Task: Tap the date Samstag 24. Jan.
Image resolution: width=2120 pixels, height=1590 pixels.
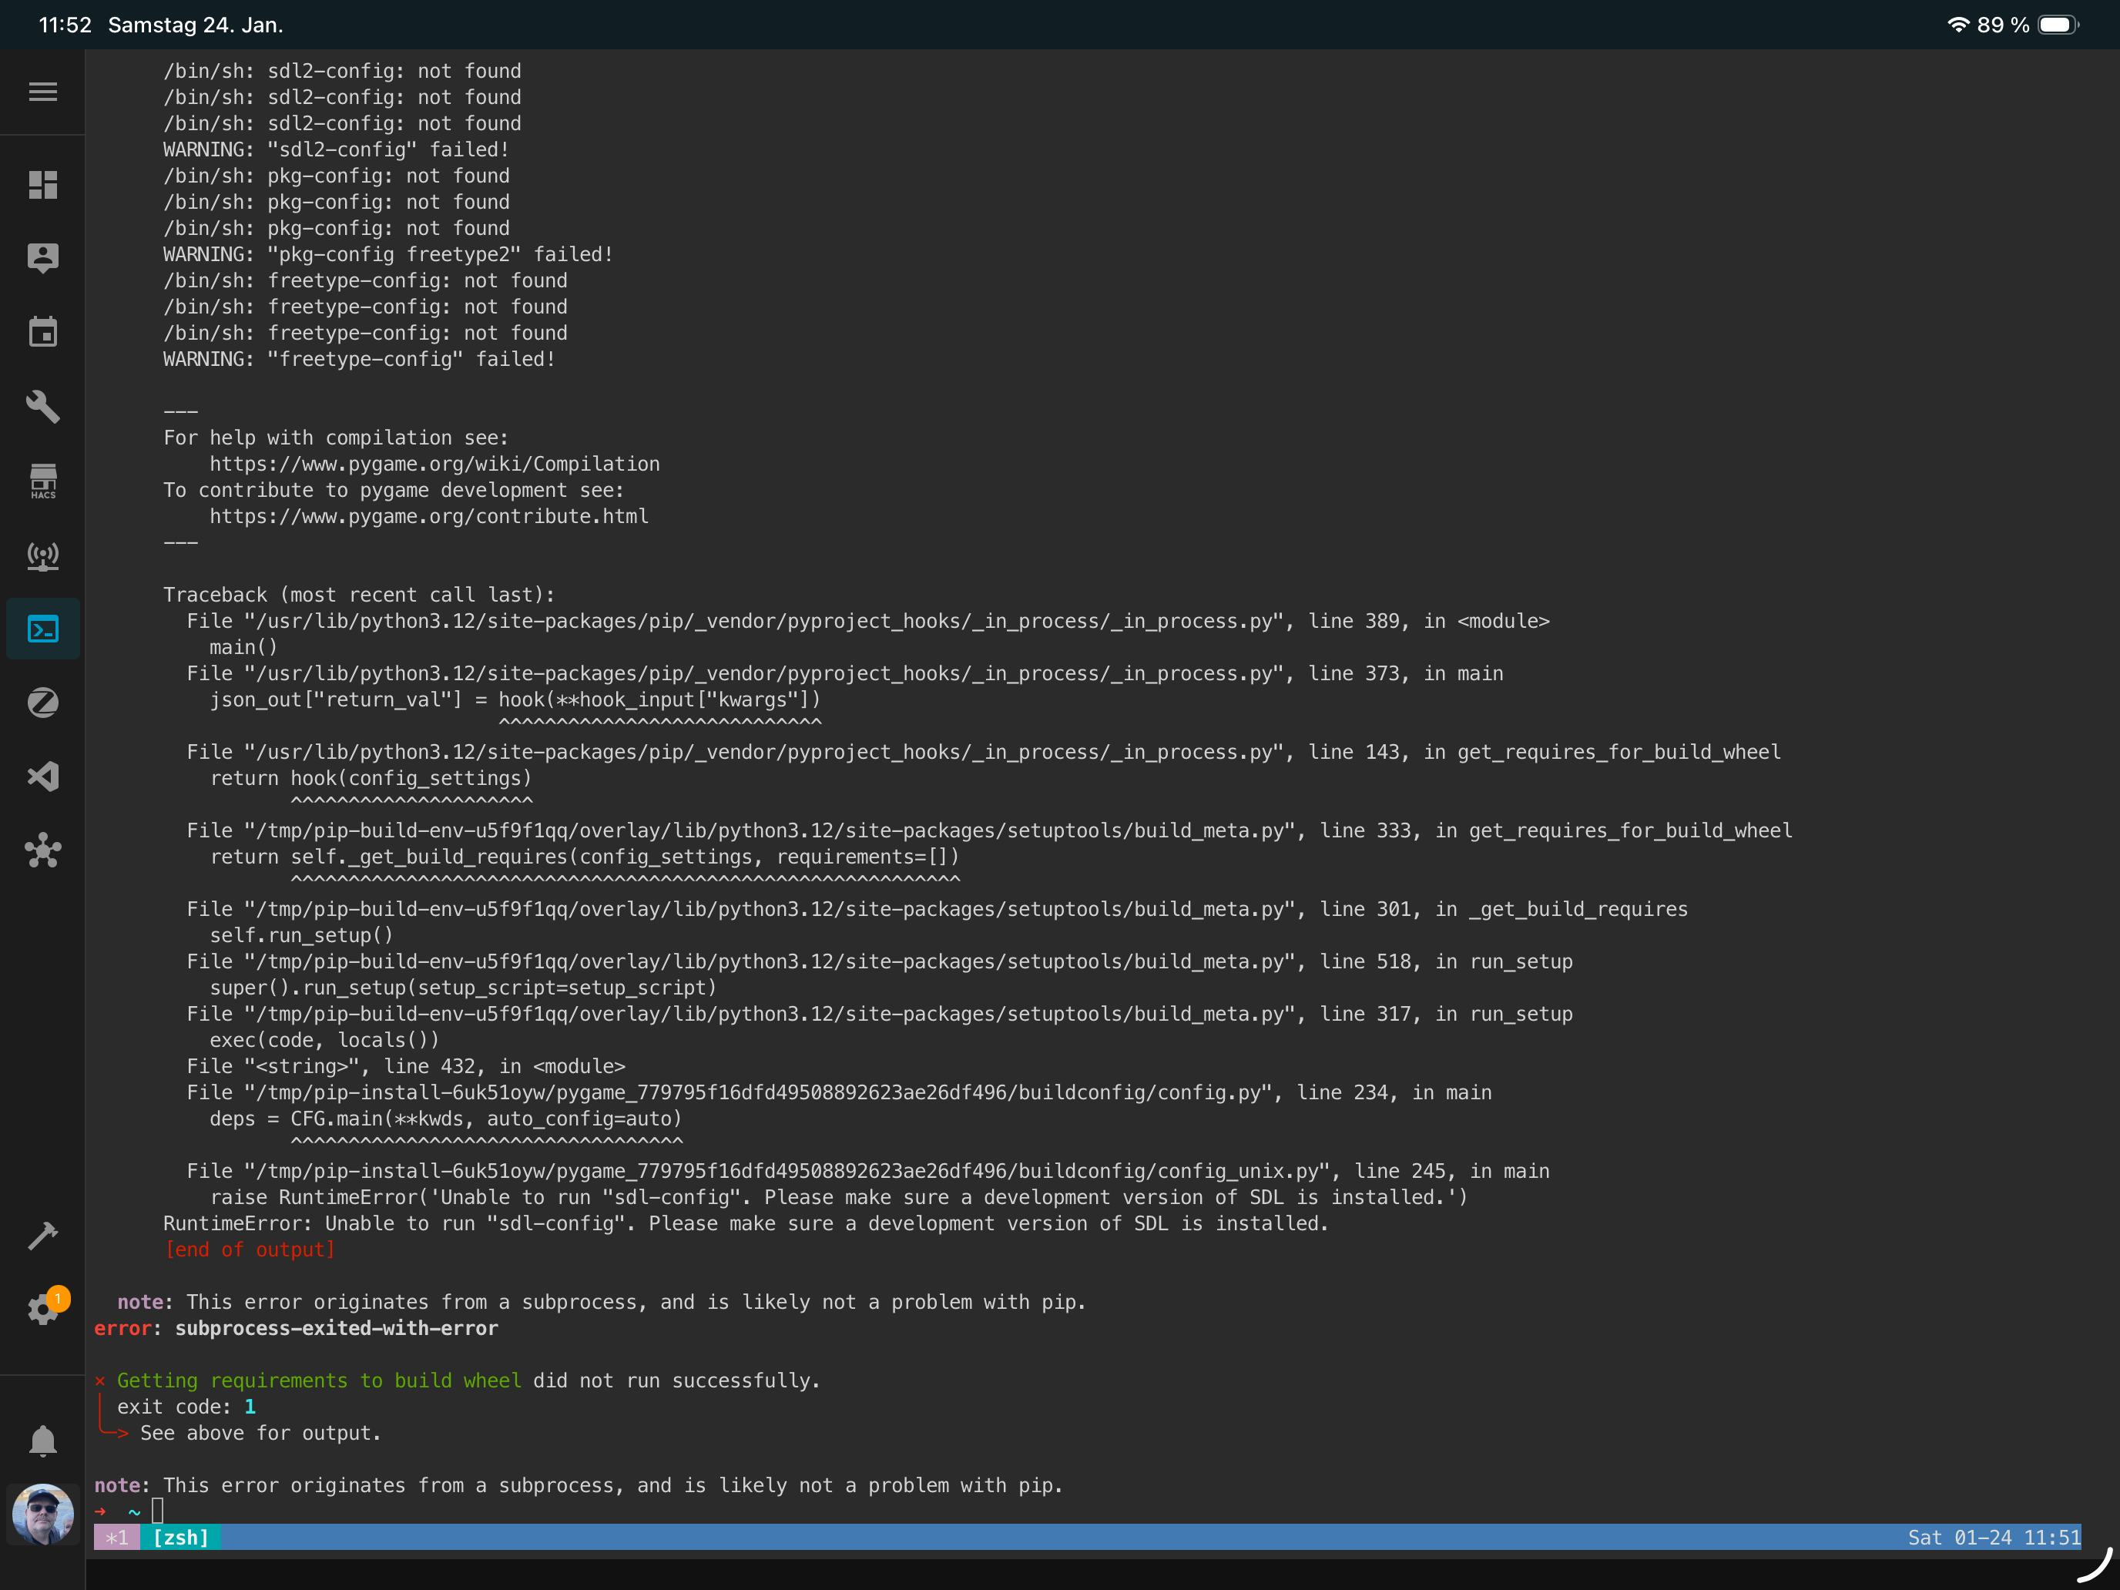Action: pyautogui.click(x=196, y=25)
